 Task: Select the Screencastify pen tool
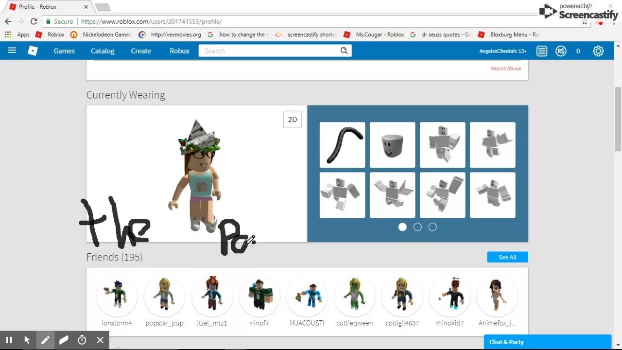[x=45, y=340]
